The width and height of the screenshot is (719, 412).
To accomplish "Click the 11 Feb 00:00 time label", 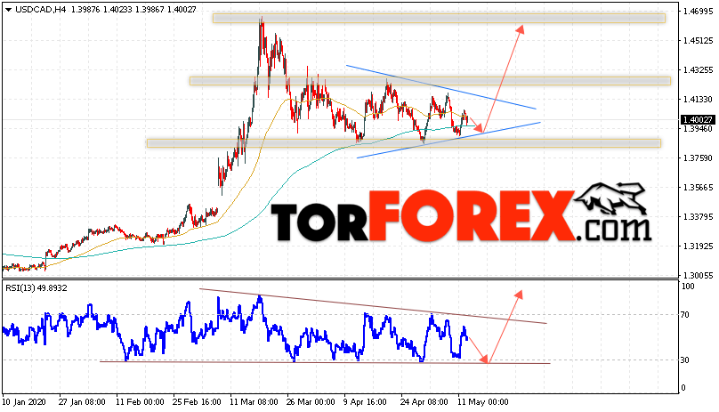I will pos(140,402).
